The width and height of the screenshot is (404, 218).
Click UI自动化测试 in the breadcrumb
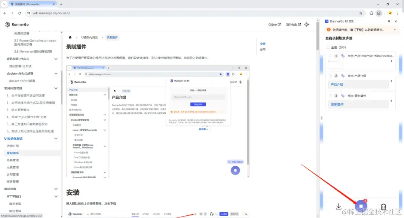click(x=89, y=37)
